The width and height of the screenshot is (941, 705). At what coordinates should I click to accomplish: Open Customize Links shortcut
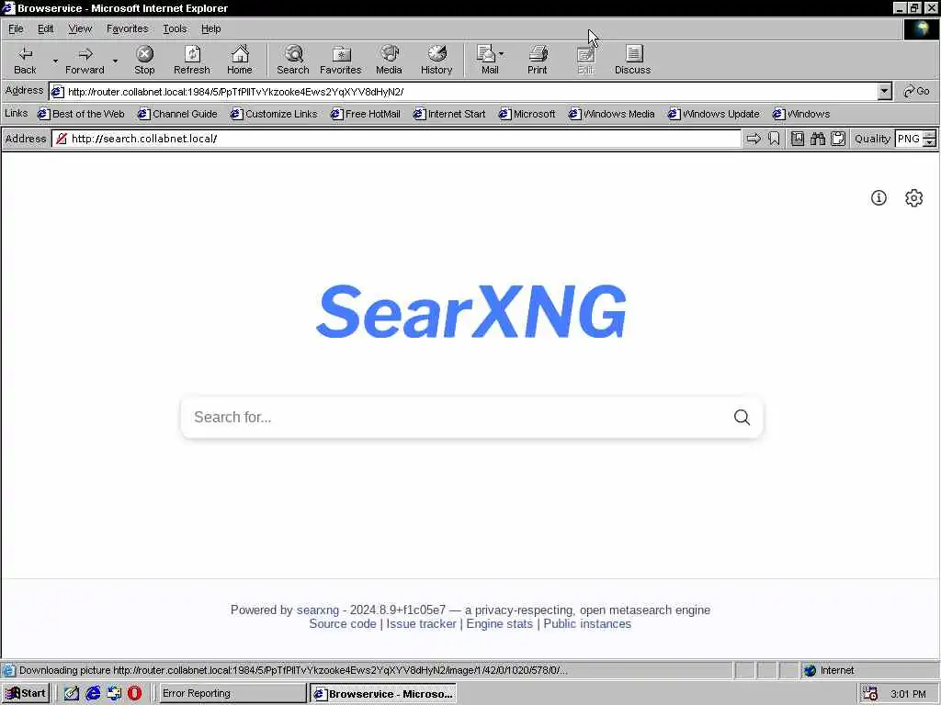(x=274, y=114)
